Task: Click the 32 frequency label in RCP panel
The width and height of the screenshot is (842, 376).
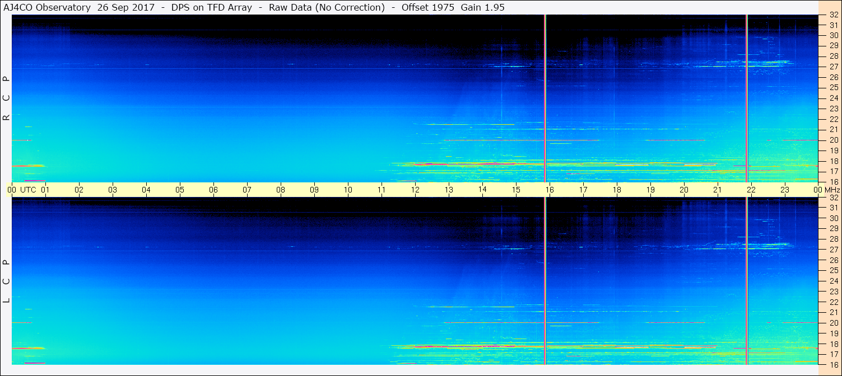Action: click(x=833, y=16)
